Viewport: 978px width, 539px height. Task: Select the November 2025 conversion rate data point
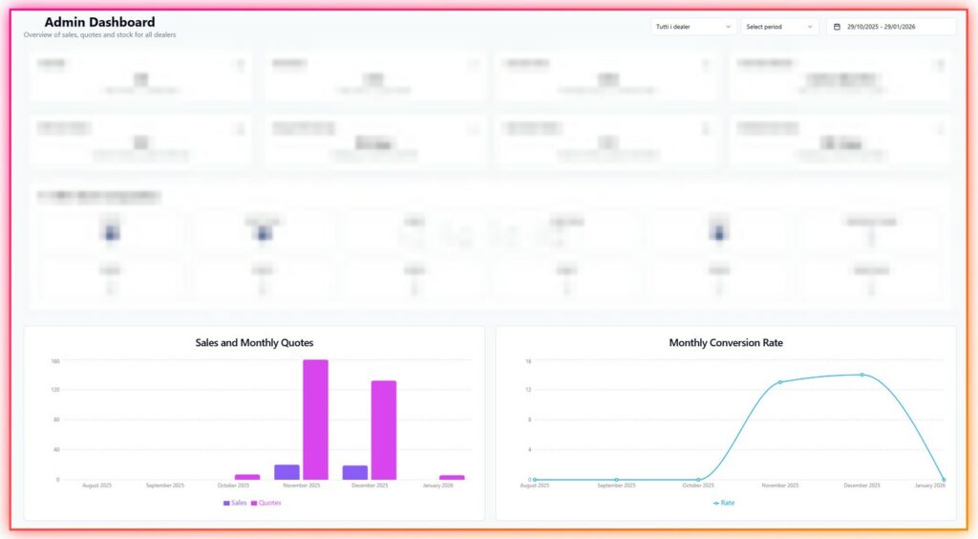point(780,382)
